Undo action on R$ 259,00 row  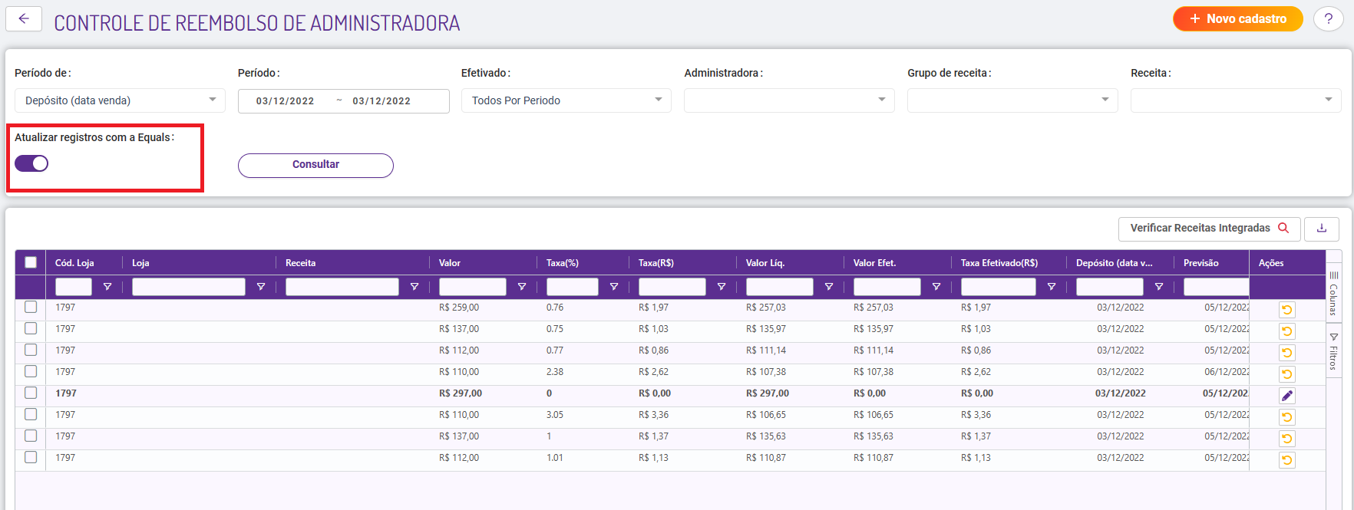(1287, 310)
